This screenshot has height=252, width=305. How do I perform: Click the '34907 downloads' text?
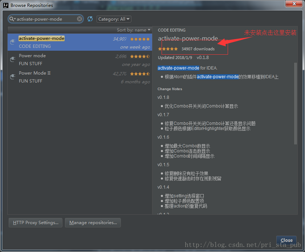(x=198, y=49)
